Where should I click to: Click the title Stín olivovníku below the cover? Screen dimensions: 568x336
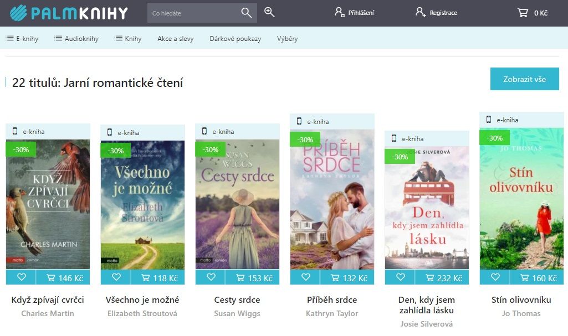[521, 300]
